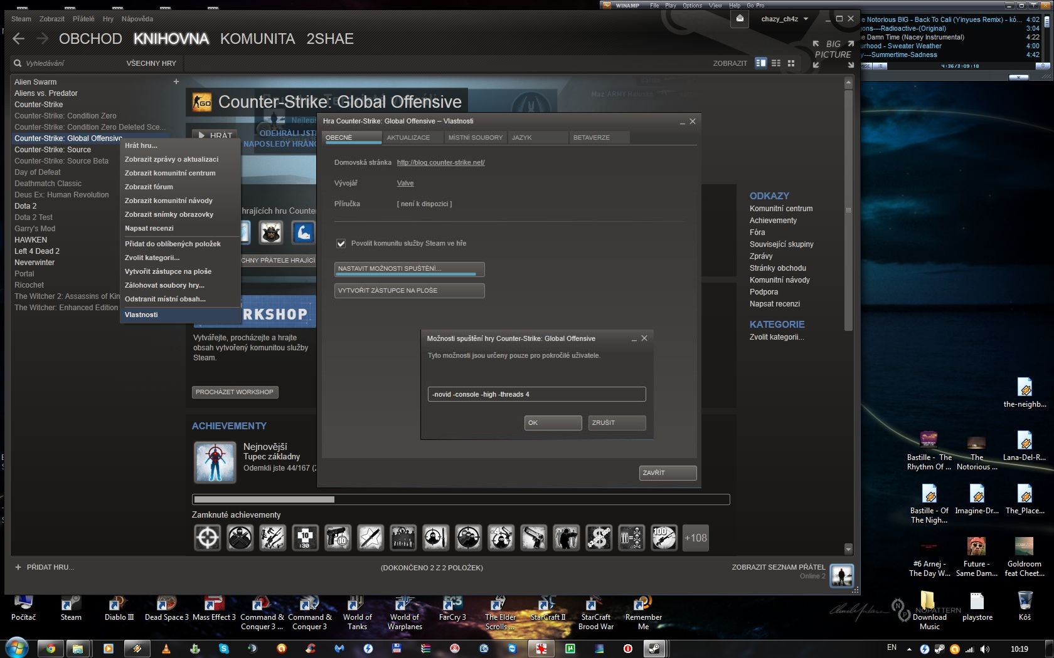This screenshot has width=1054, height=658.
Task: Open the VŠECHNY HRY filter dropdown
Action: click(151, 63)
